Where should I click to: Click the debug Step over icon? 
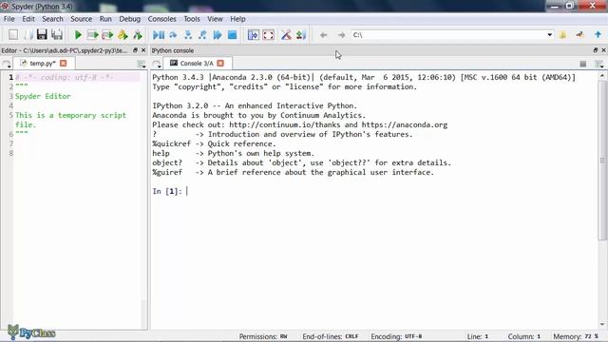pyautogui.click(x=173, y=35)
